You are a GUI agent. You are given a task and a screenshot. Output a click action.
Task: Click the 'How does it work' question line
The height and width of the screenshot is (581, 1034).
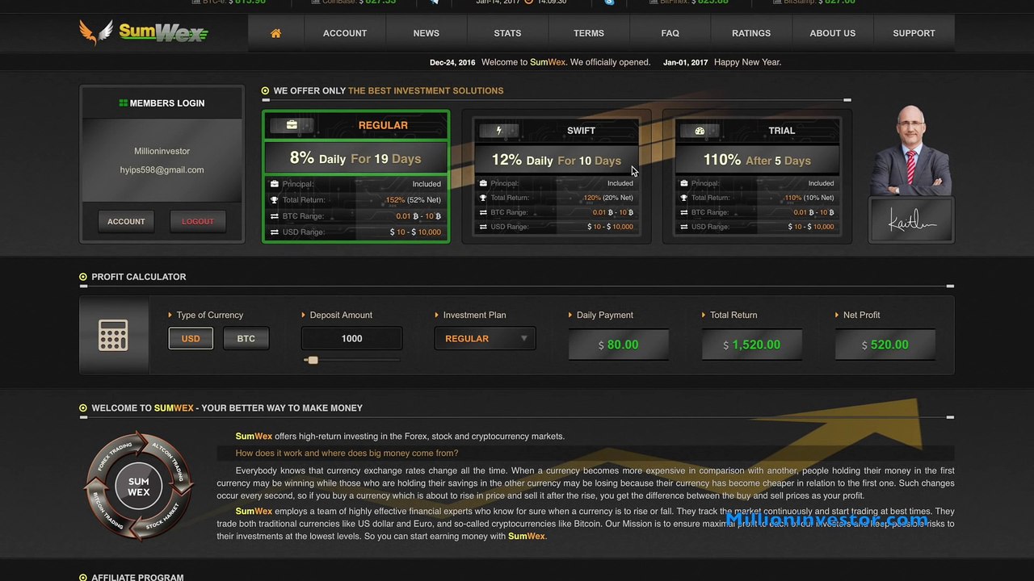347,454
